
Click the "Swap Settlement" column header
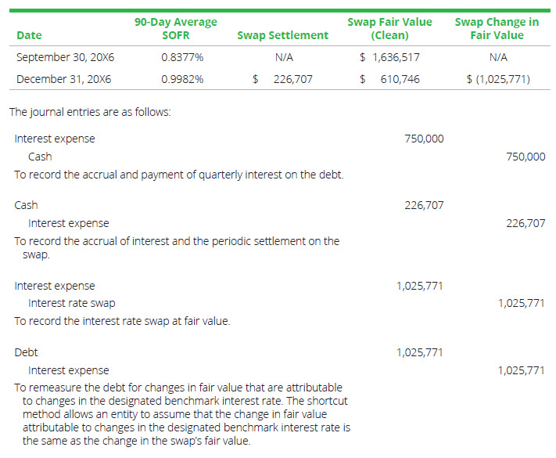282,35
